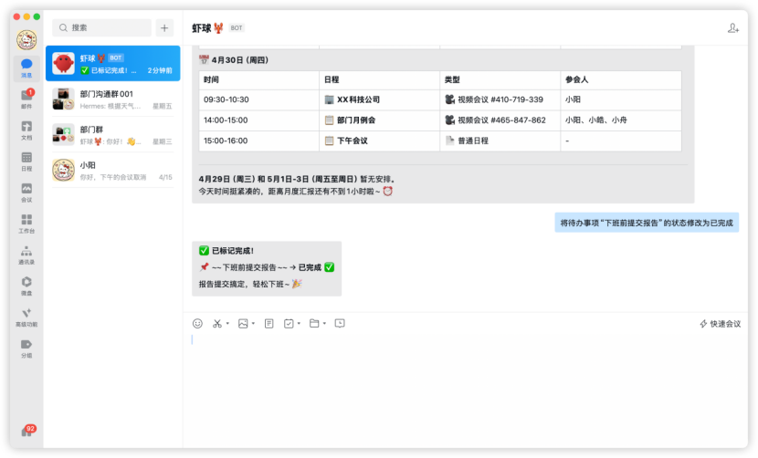Screen dimensions: 758x458
Task: Open the 小阳 conversation
Action: pyautogui.click(x=112, y=171)
